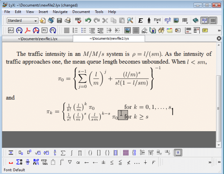
Task: Close the current document tab
Action: pyautogui.click(x=219, y=38)
